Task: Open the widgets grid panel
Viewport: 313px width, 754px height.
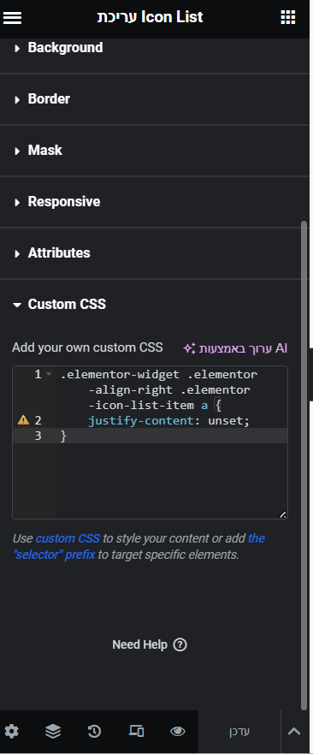Action: tap(287, 17)
